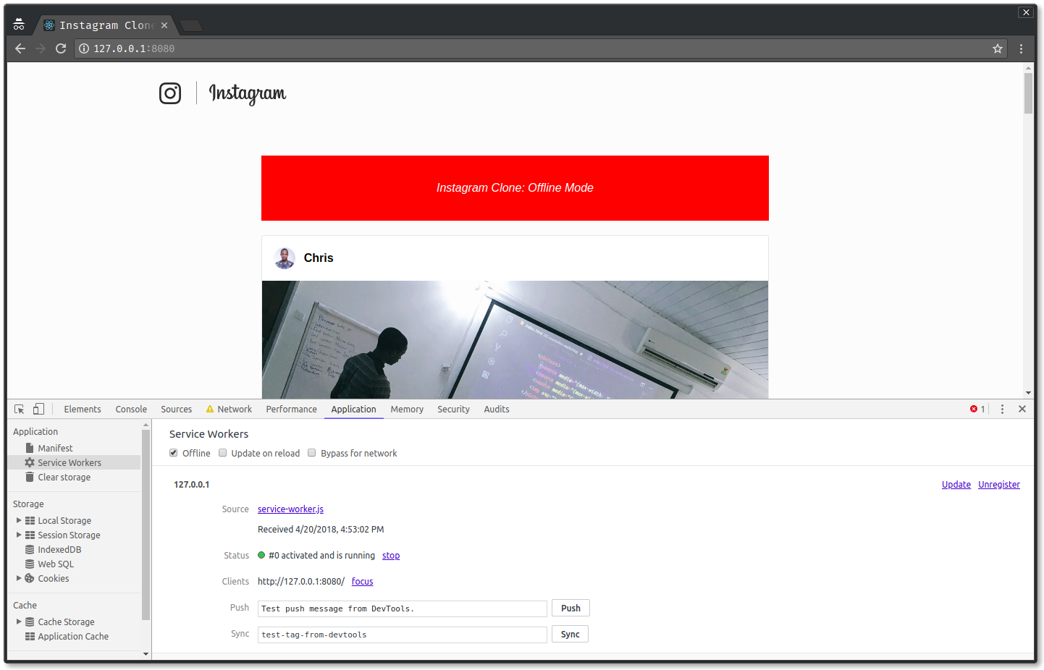
Task: Open the Audits tab
Action: click(497, 409)
